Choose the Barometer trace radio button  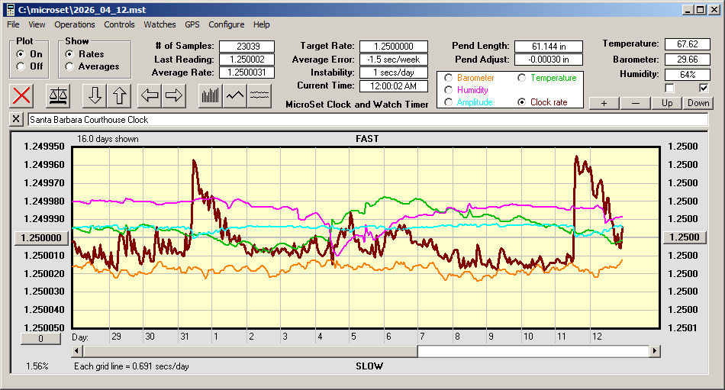coord(448,78)
